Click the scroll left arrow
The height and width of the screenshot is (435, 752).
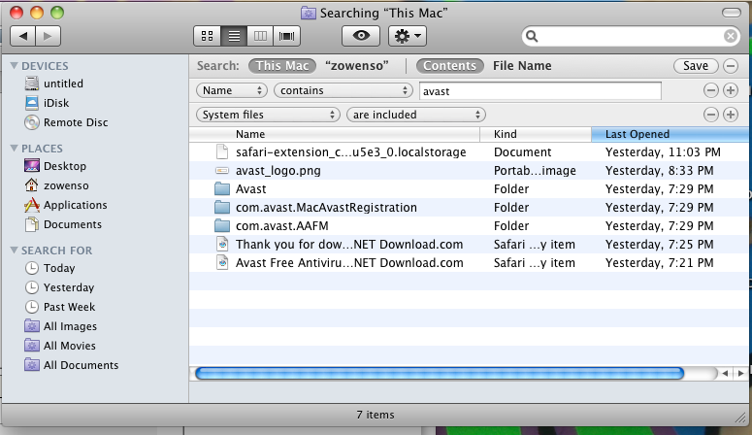[x=725, y=373]
